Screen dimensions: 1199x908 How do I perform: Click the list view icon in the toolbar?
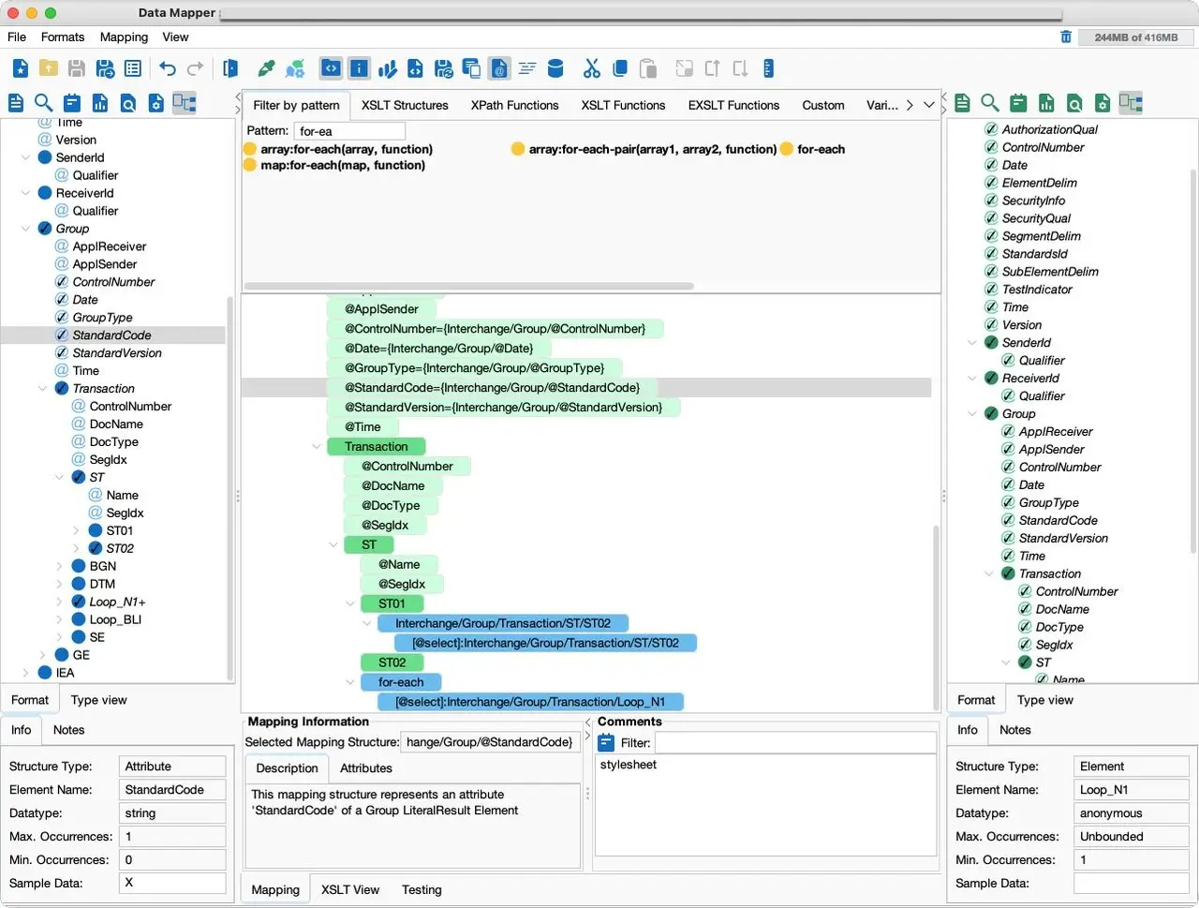point(133,68)
